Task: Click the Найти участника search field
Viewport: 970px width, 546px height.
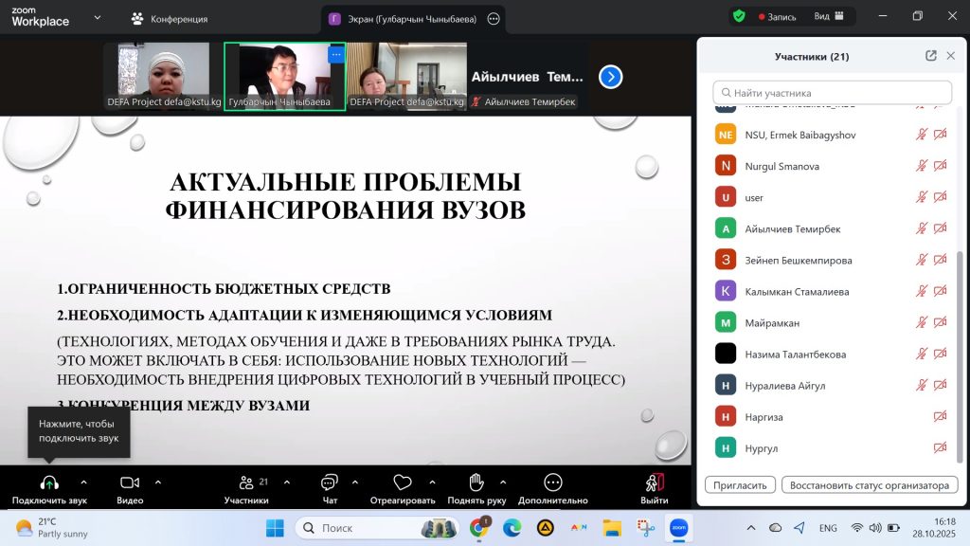Action: click(832, 93)
